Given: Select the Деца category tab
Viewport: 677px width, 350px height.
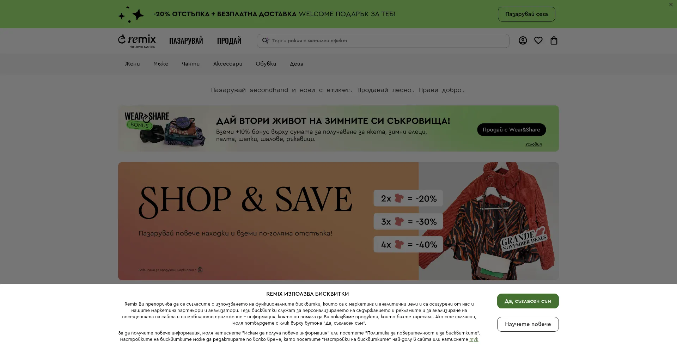Looking at the screenshot, I should point(297,64).
